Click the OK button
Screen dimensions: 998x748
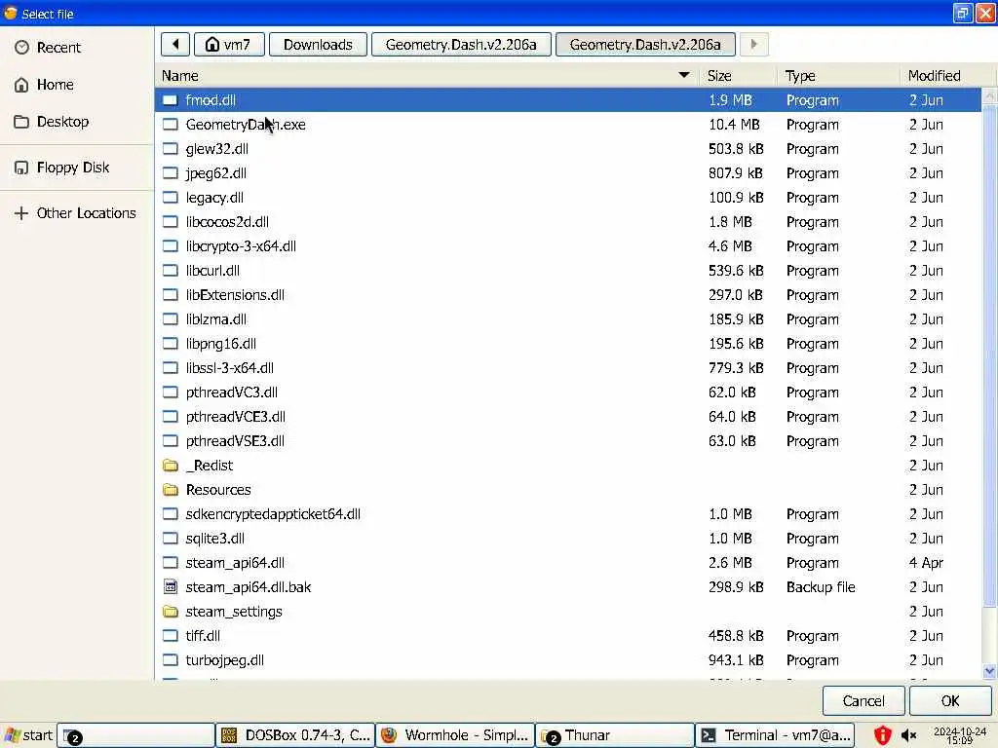coord(950,701)
